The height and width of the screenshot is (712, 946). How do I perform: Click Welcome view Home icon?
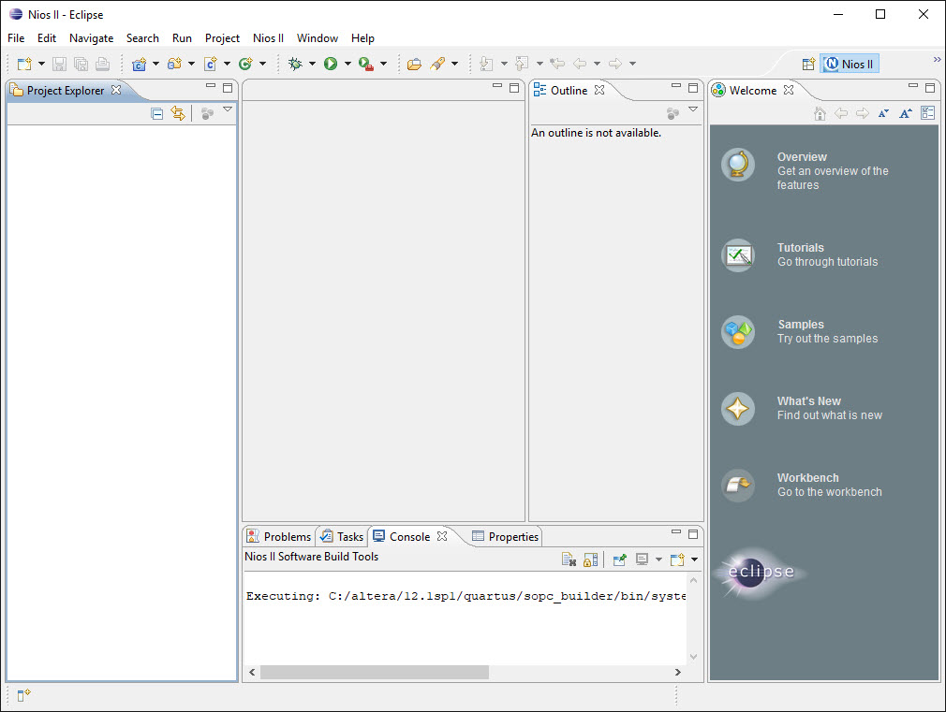(x=820, y=113)
